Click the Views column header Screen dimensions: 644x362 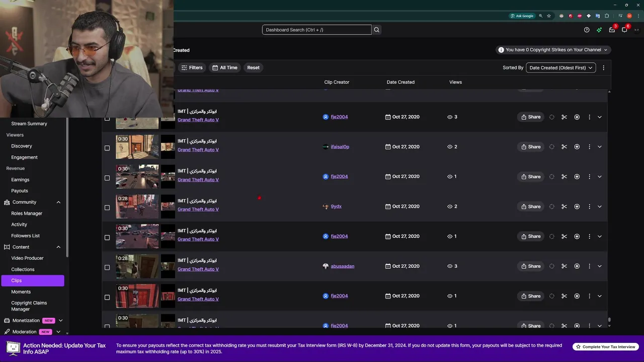455,82
